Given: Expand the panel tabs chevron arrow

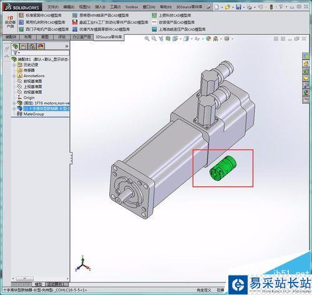Looking at the screenshot, I should pos(67,46).
